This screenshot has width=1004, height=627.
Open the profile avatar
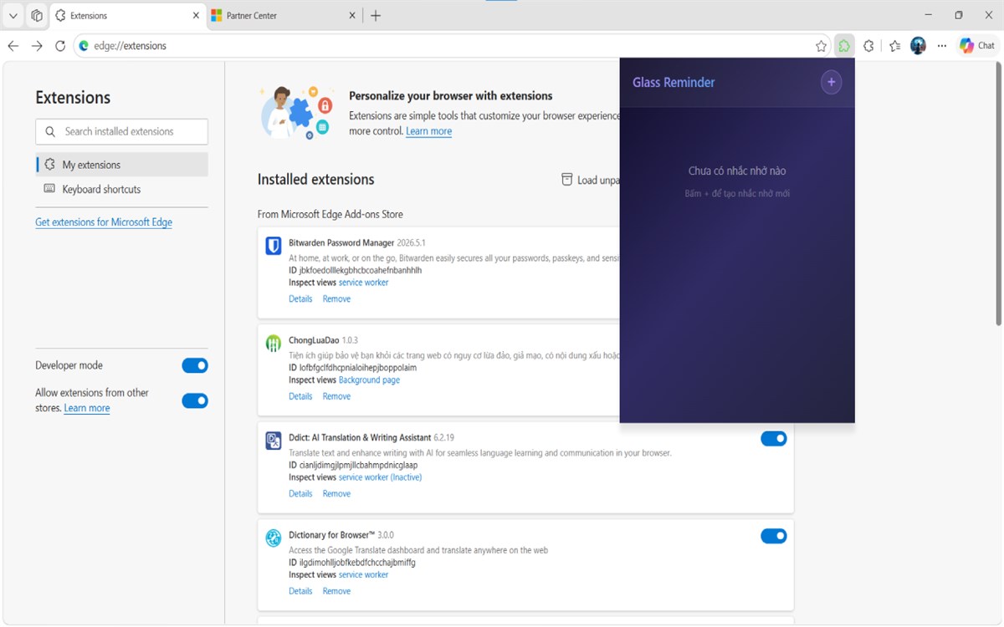[918, 46]
